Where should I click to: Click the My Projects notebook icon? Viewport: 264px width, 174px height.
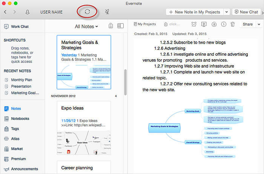tap(135, 24)
